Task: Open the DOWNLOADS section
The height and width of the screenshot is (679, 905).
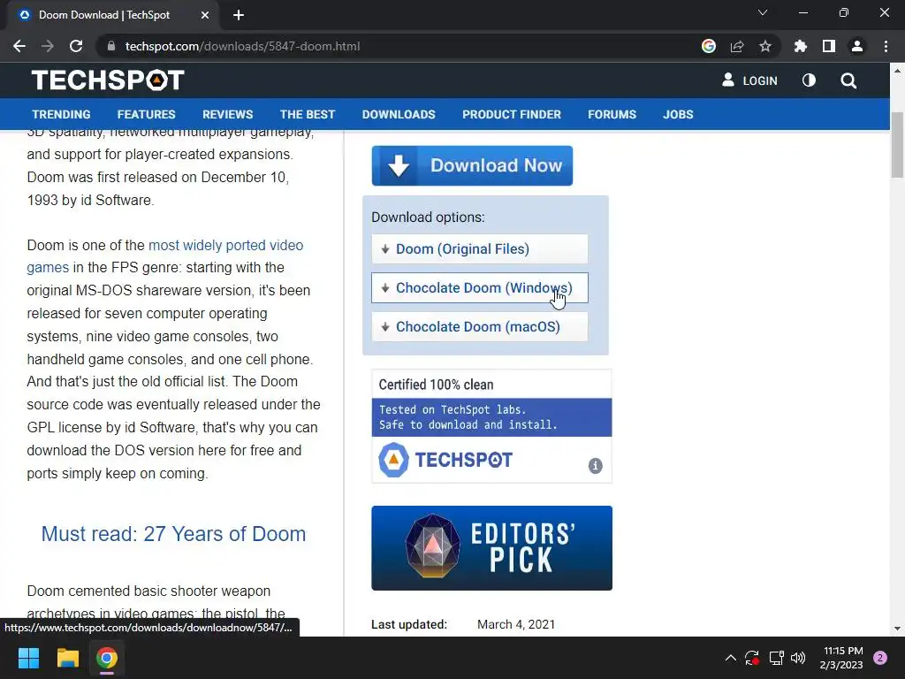Action: [399, 114]
